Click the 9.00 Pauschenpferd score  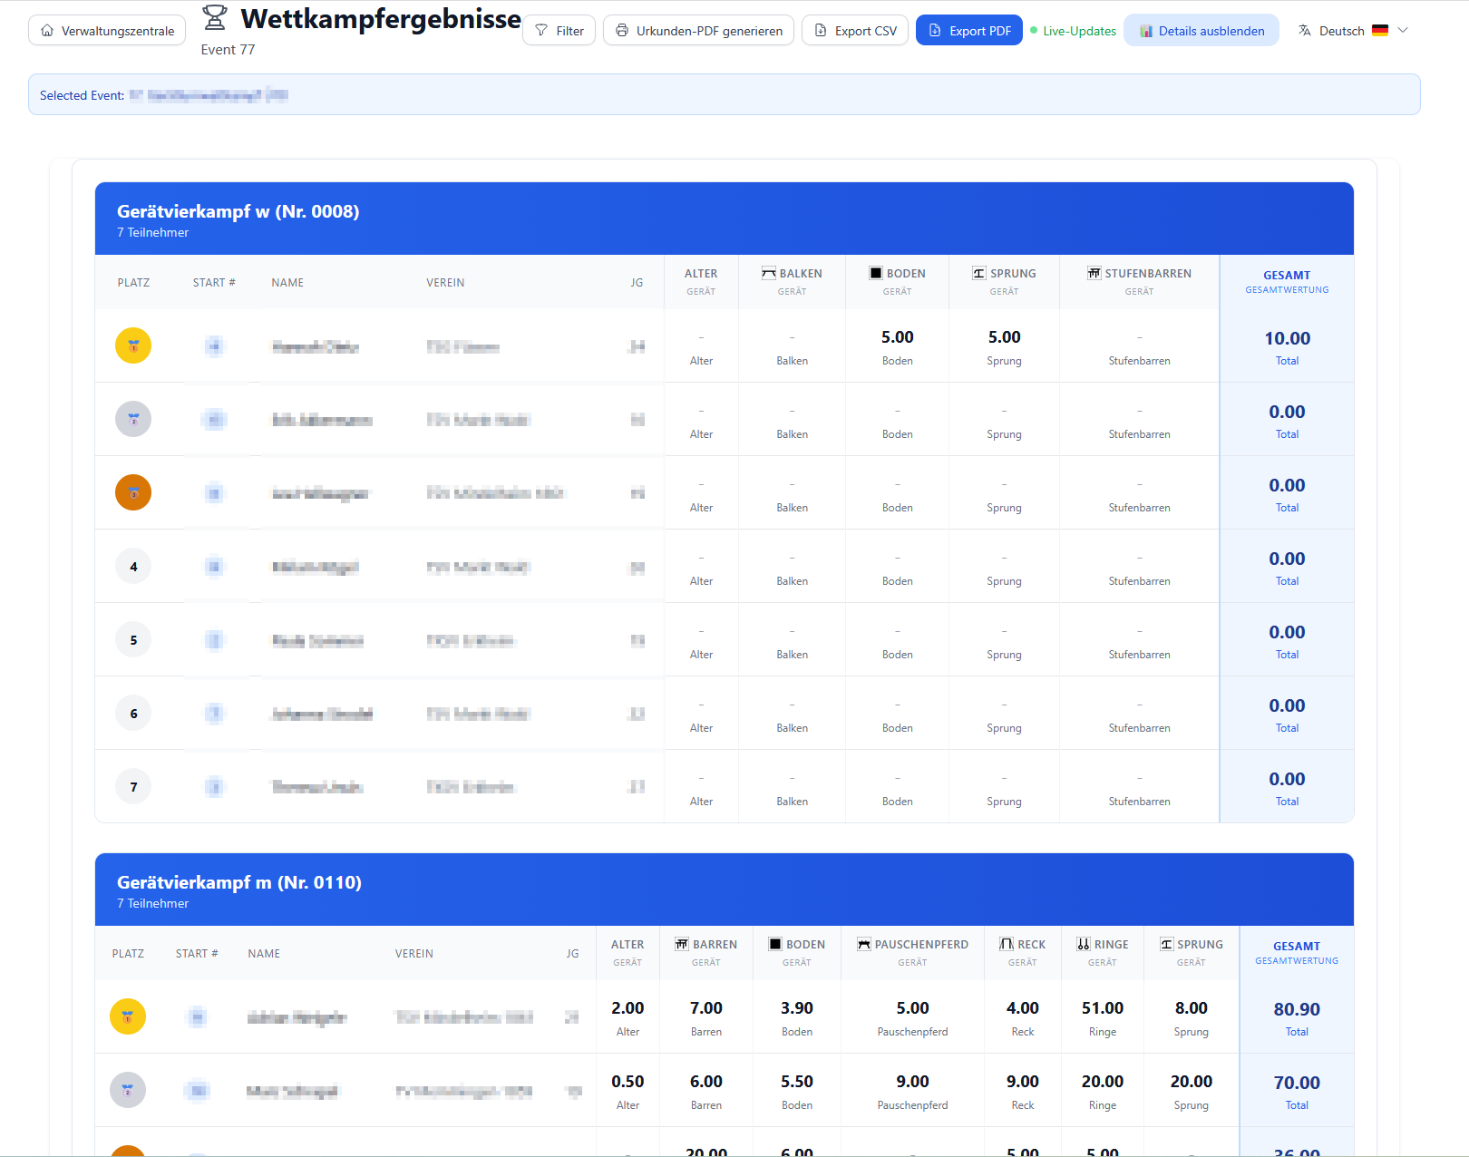tap(912, 1082)
